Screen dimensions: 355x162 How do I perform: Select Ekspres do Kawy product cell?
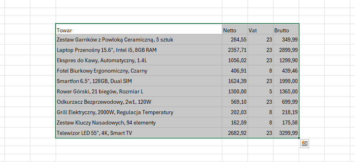point(139,60)
